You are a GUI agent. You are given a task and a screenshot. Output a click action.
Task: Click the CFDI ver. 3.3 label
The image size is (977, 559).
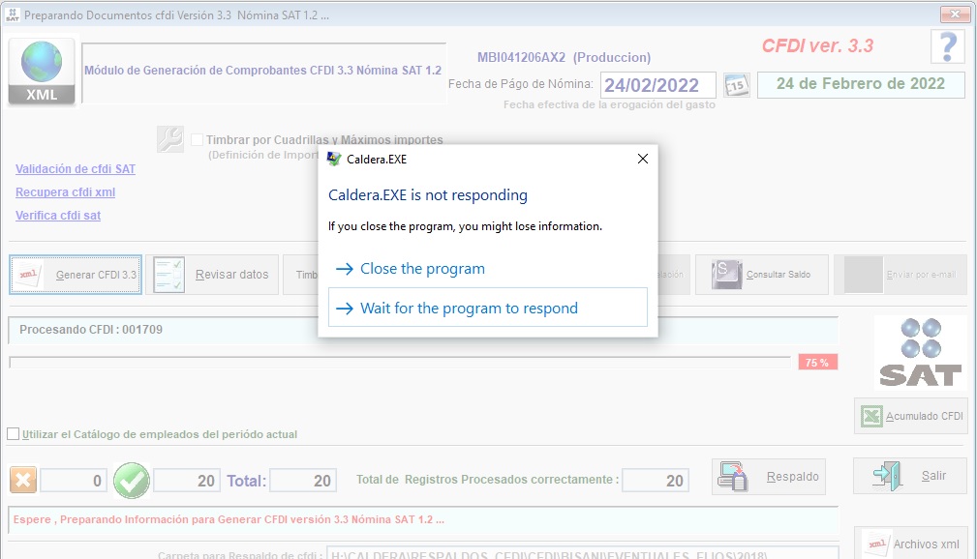(817, 45)
